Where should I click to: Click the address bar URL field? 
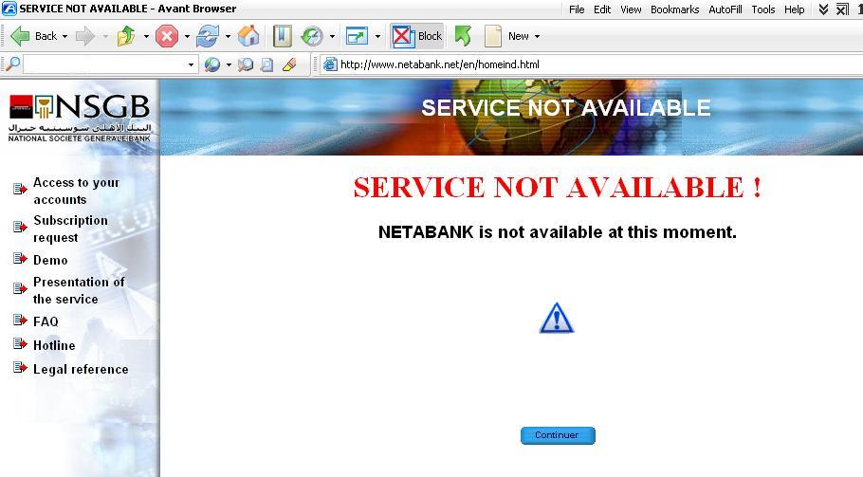[x=588, y=64]
